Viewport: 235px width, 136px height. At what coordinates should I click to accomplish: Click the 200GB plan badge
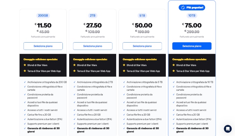43,15
